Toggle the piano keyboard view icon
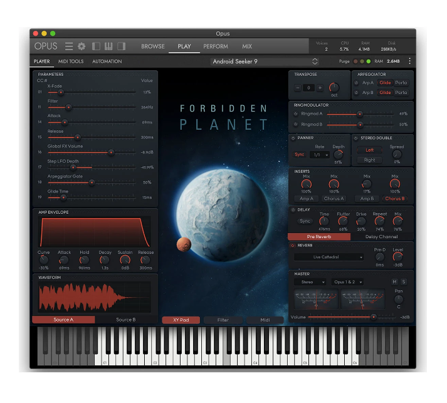 click(108, 46)
